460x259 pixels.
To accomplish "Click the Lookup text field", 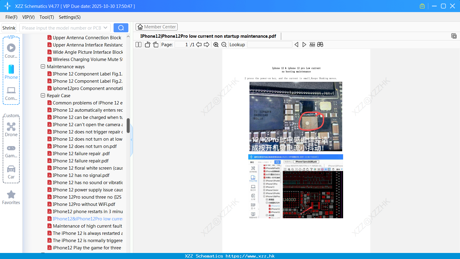I will [x=269, y=44].
